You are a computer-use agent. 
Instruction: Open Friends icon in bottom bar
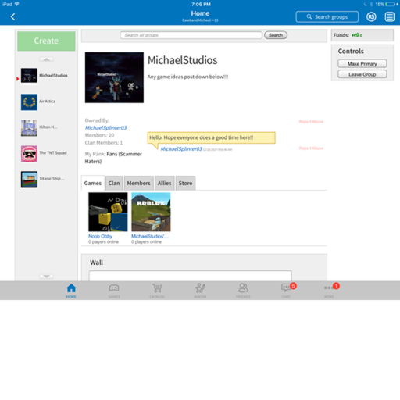coord(243,291)
